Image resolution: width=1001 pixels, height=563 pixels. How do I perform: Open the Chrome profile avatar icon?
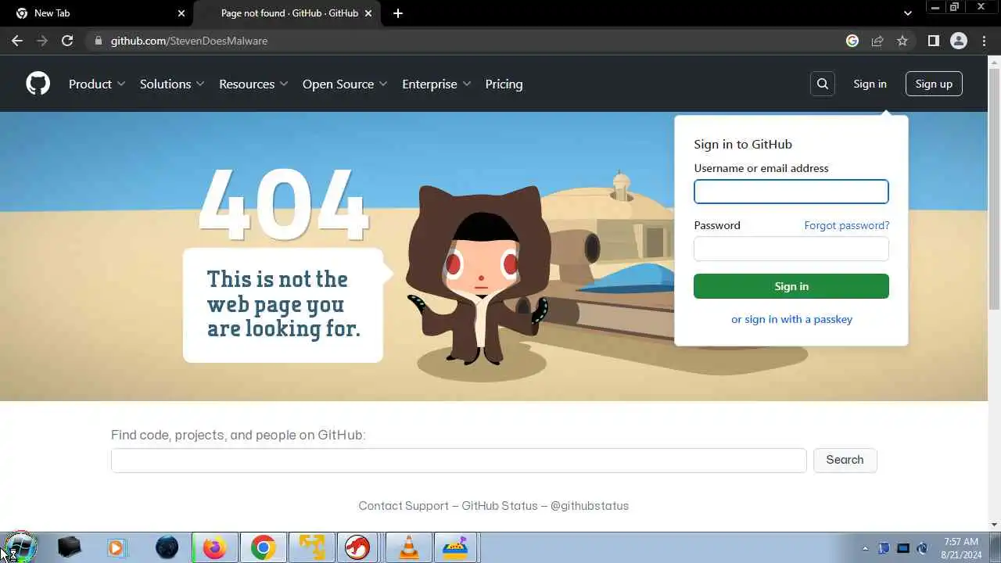point(959,41)
